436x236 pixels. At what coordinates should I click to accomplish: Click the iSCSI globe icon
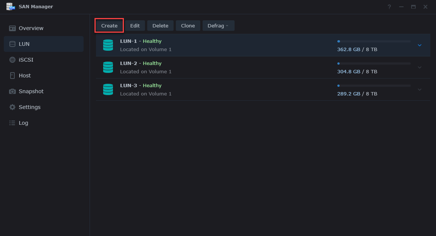(x=12, y=60)
